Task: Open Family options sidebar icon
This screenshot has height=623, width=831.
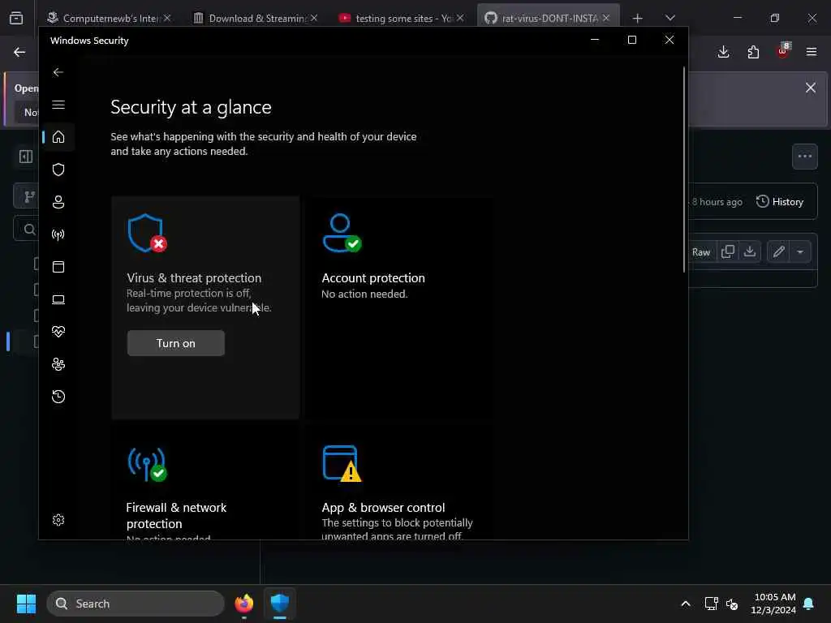Action: point(58,364)
